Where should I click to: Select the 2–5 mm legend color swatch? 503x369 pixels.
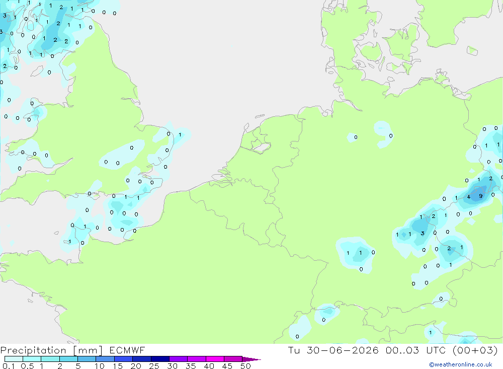tap(68, 359)
